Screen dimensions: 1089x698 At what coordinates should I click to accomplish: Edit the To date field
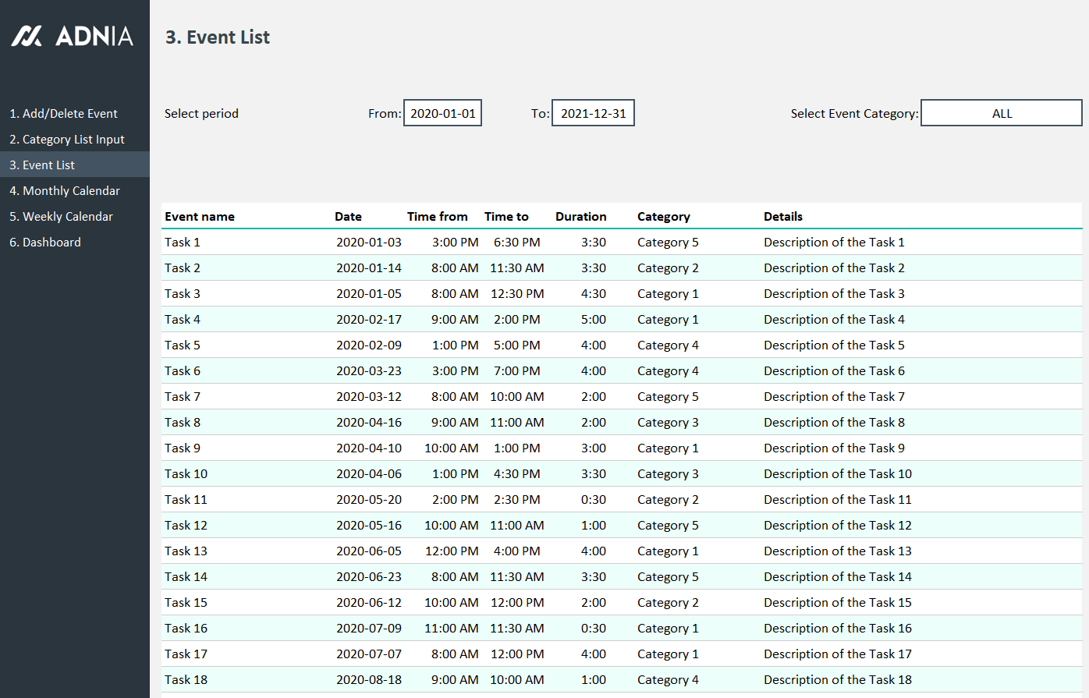click(x=593, y=113)
